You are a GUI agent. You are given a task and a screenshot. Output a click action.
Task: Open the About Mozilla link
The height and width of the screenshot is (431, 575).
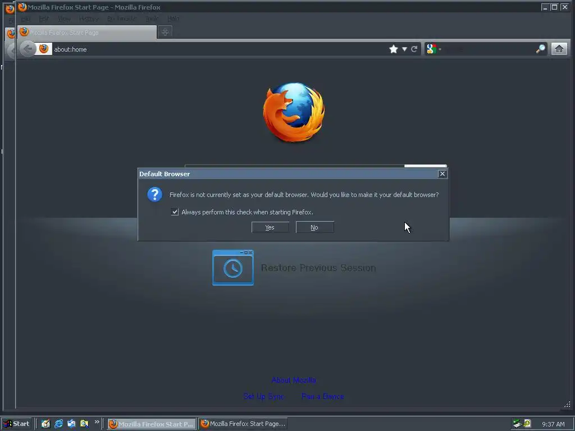coord(294,380)
